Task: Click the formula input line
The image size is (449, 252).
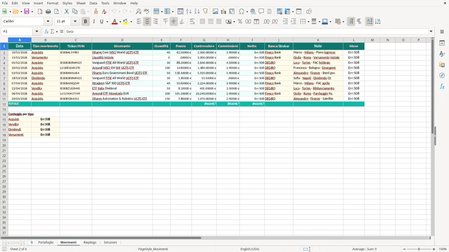Action: click(x=246, y=32)
